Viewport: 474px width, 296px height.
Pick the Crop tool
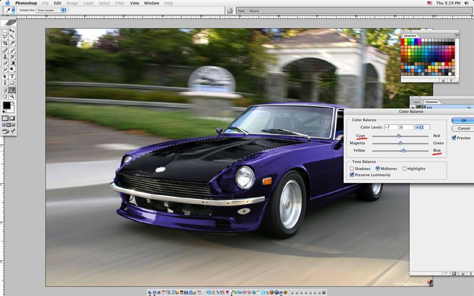point(5,43)
